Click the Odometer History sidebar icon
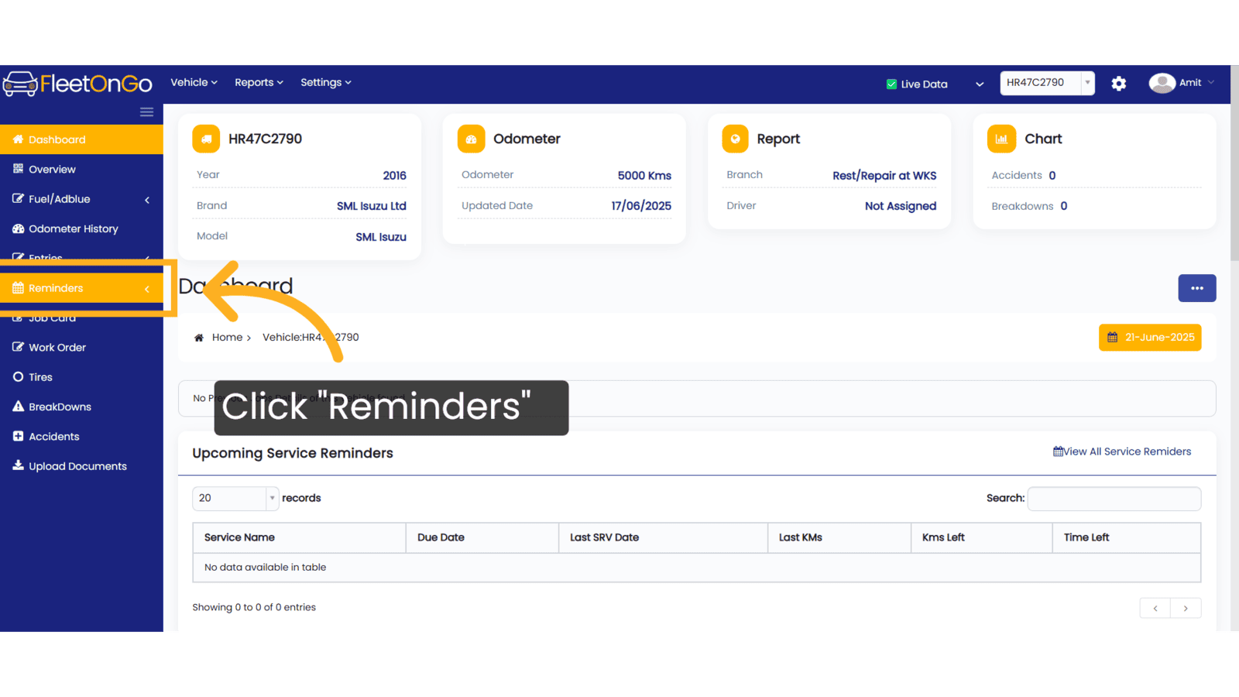The width and height of the screenshot is (1239, 697). (x=18, y=228)
